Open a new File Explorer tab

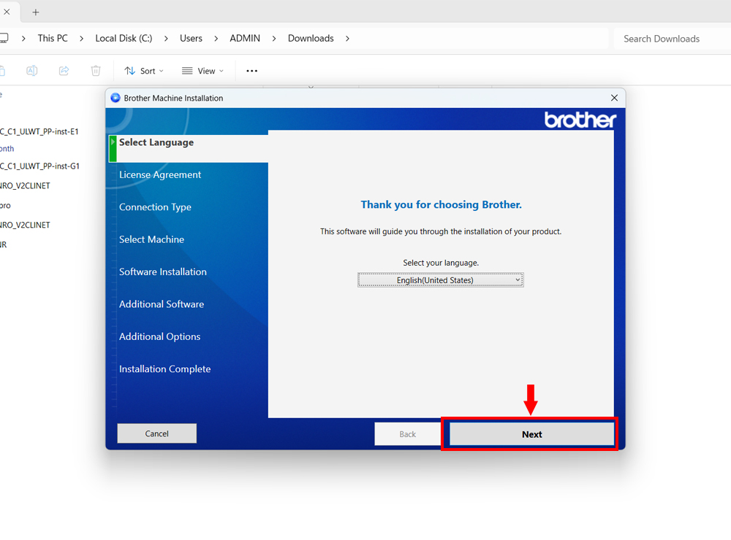[x=35, y=12]
